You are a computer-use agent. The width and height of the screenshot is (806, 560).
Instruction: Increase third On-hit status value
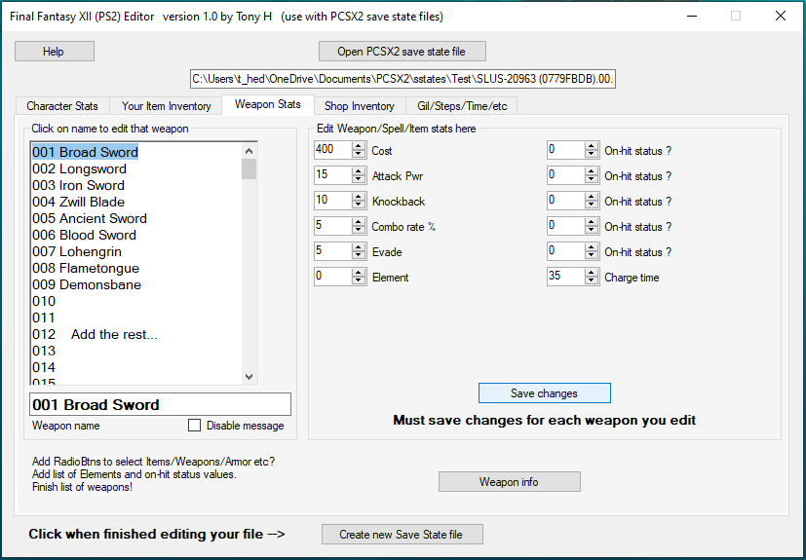(592, 197)
